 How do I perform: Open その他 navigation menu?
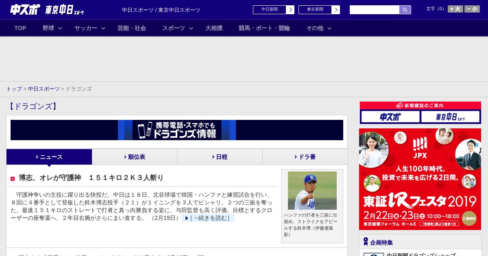point(315,28)
